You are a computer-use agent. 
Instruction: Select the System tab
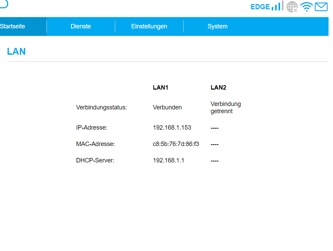click(217, 26)
